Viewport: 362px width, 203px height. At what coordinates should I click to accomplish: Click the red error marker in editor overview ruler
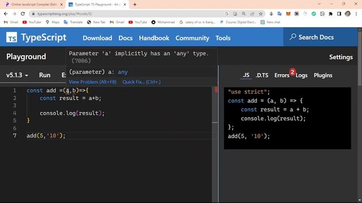click(216, 90)
